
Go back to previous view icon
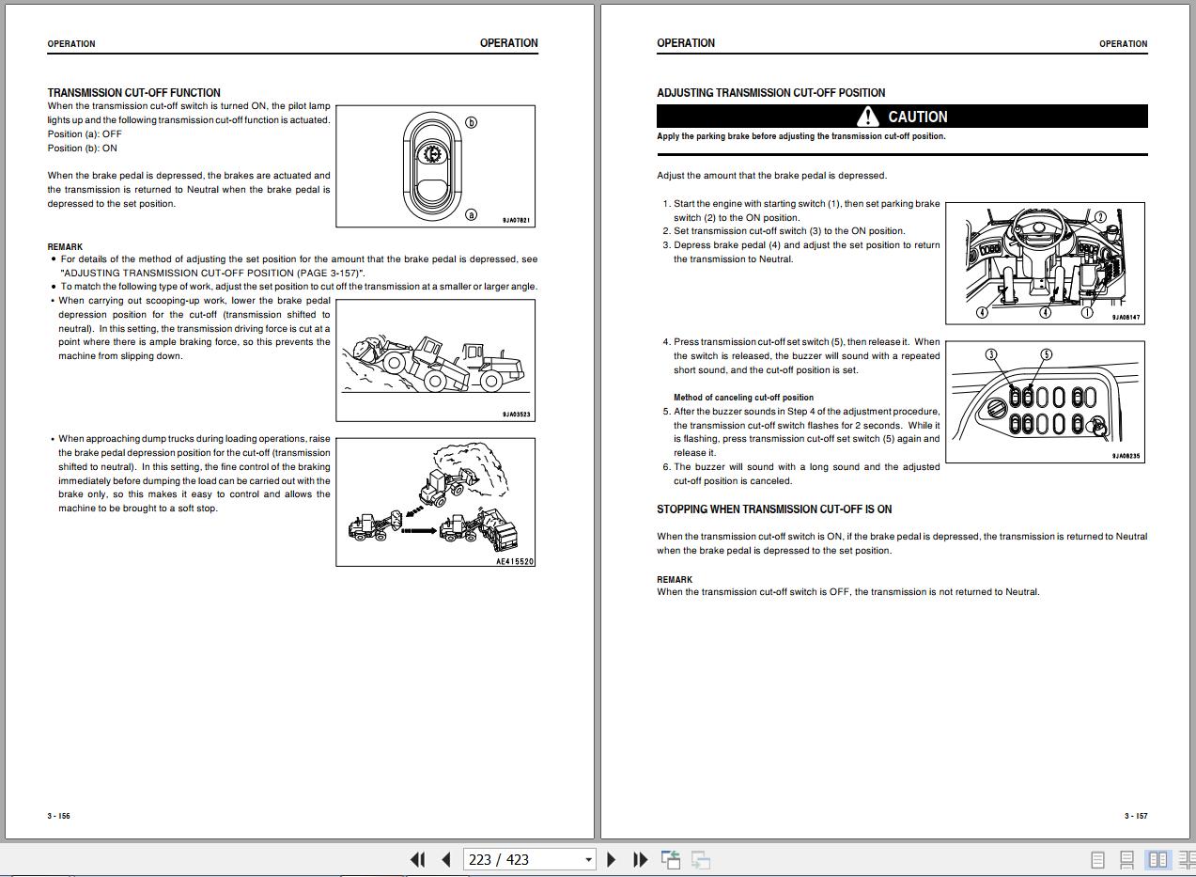point(671,859)
